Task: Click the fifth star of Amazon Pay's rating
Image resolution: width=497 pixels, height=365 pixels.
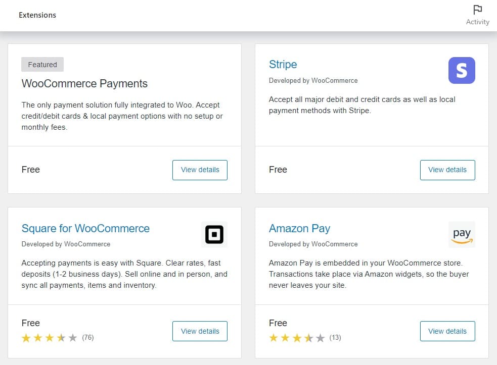Action: pyautogui.click(x=321, y=337)
